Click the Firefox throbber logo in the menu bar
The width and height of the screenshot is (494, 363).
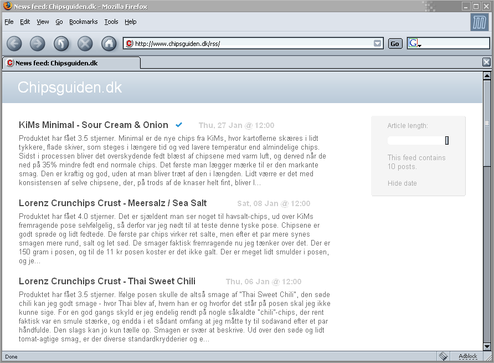(479, 22)
